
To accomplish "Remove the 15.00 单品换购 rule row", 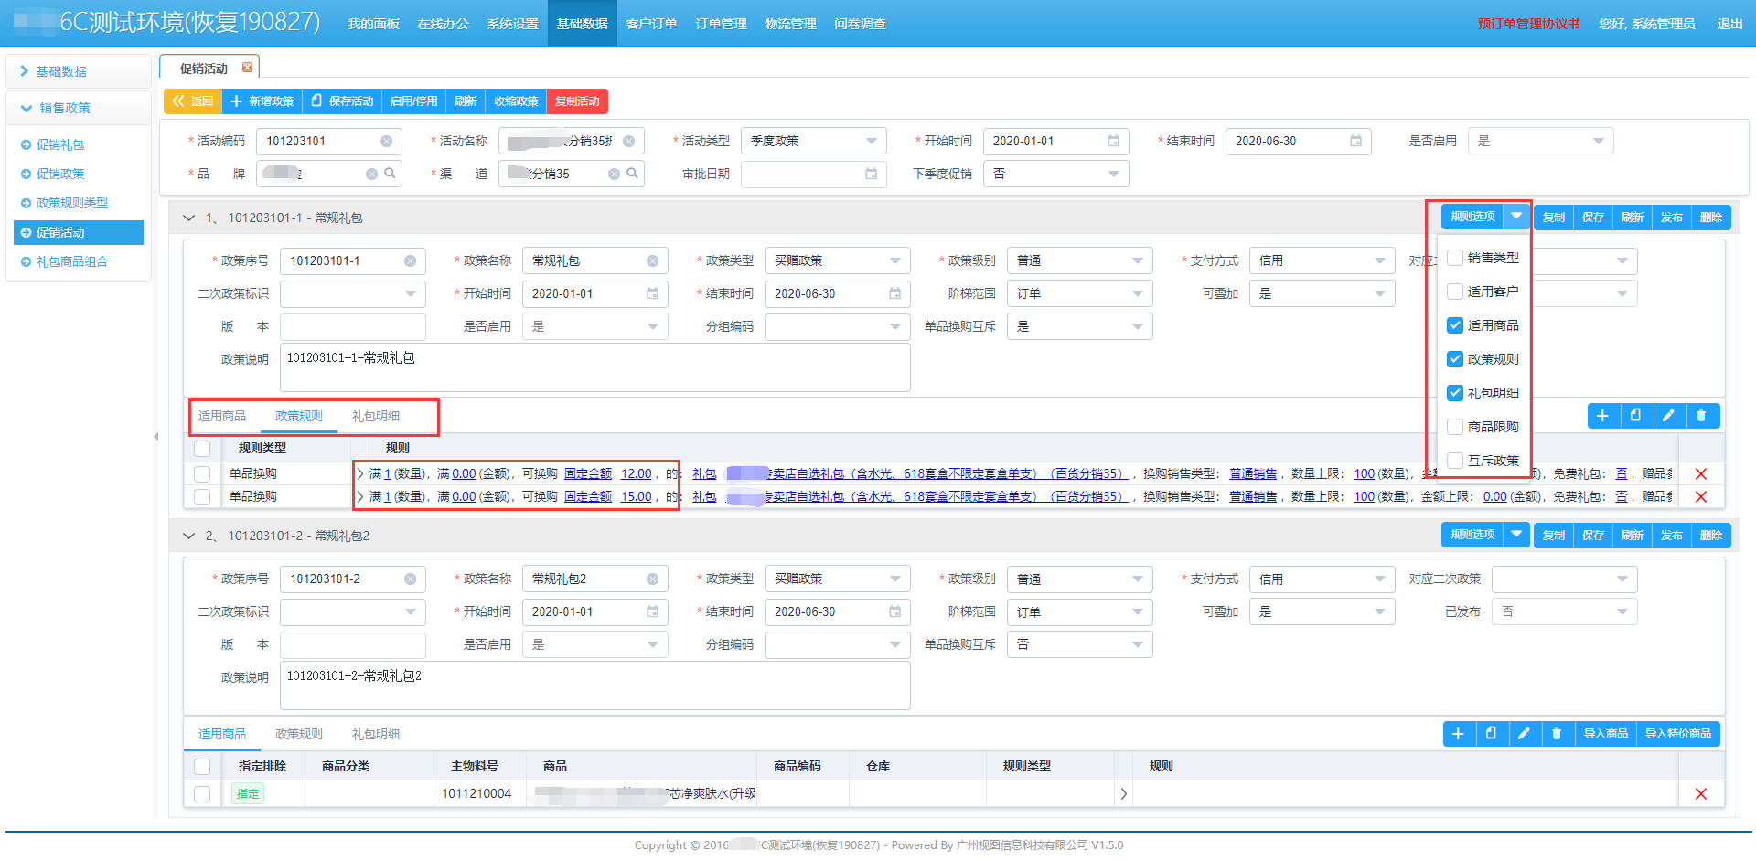I will tap(1701, 496).
